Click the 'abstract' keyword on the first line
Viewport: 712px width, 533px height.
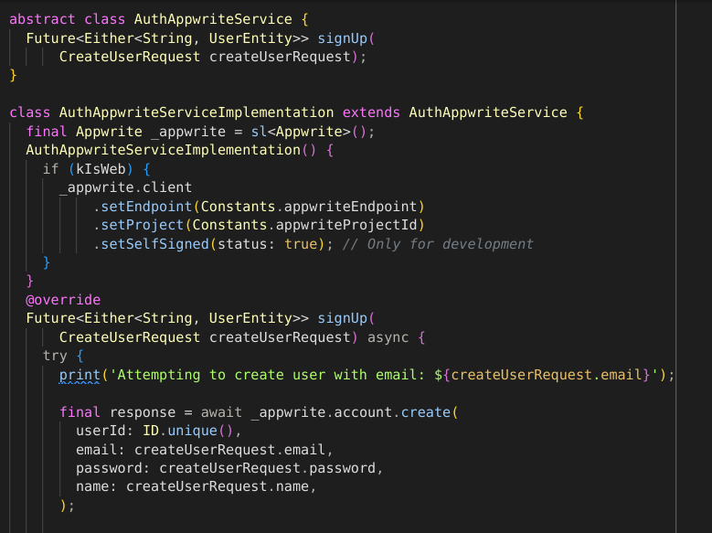[x=42, y=19]
